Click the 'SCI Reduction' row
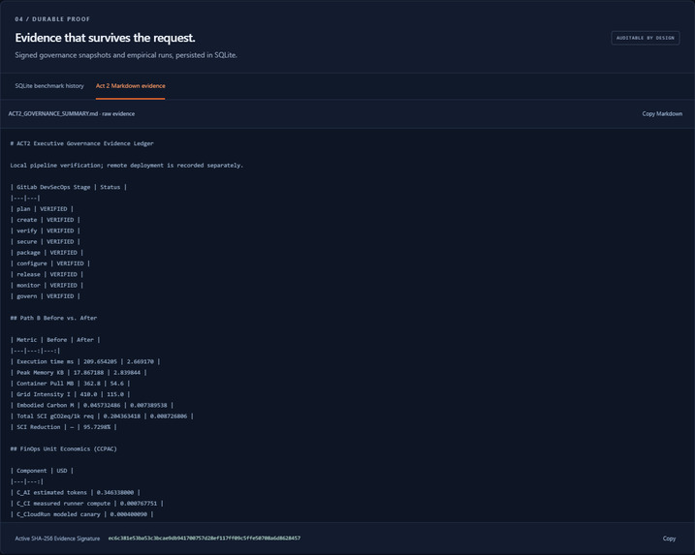The image size is (695, 555). tap(63, 427)
